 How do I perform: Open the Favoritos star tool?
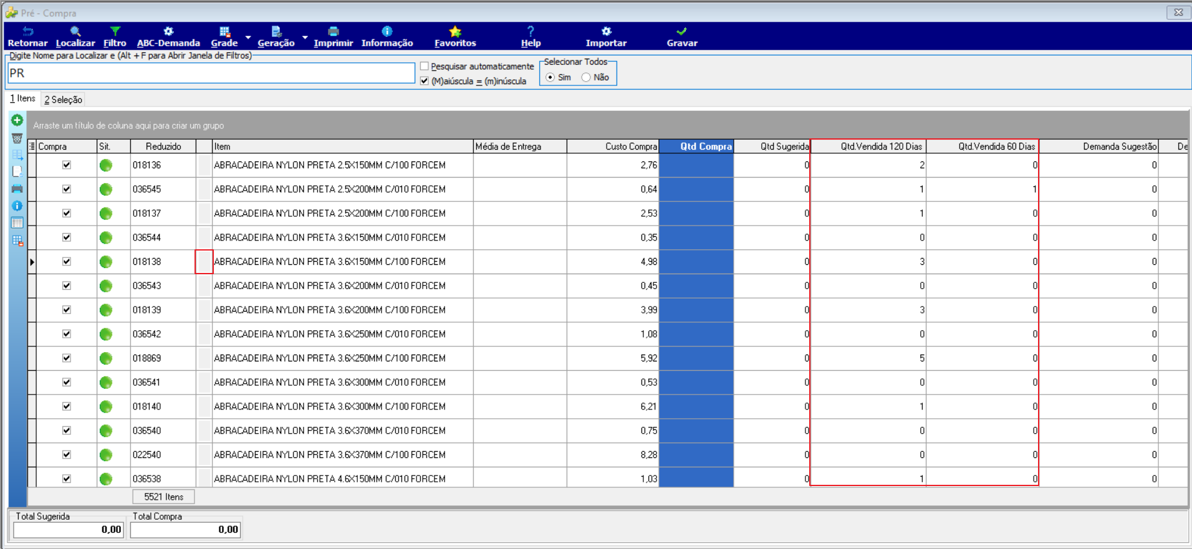coord(455,37)
